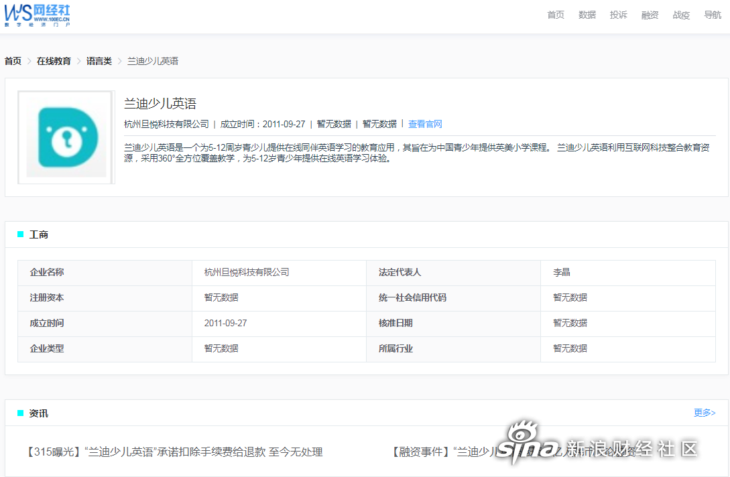This screenshot has width=730, height=477.
Task: Click the 注册资本 table label
Action: point(47,297)
